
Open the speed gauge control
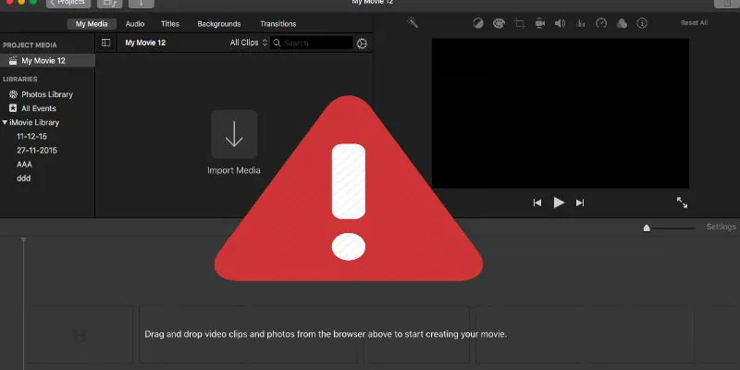click(601, 23)
